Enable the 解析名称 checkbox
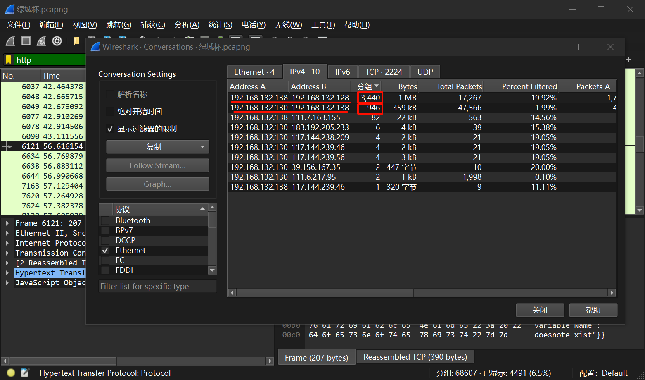 coord(110,94)
